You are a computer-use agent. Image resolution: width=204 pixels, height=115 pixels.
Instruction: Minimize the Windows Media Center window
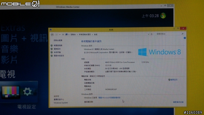[x=161, y=6]
